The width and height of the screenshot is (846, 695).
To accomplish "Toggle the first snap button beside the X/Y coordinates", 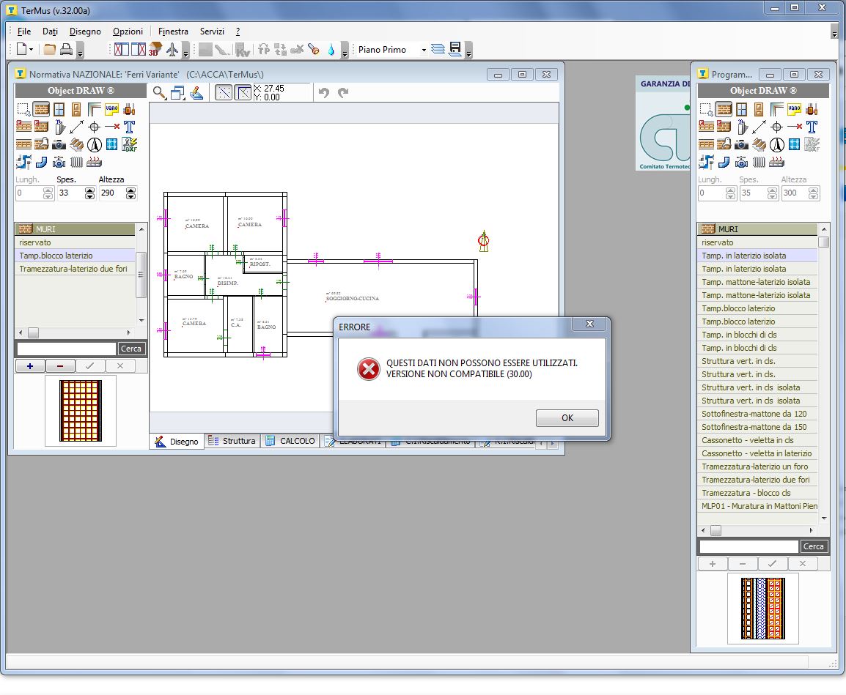I will (x=224, y=93).
